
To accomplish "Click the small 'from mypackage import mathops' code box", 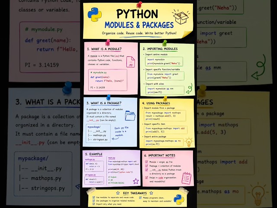I will coord(164,116).
